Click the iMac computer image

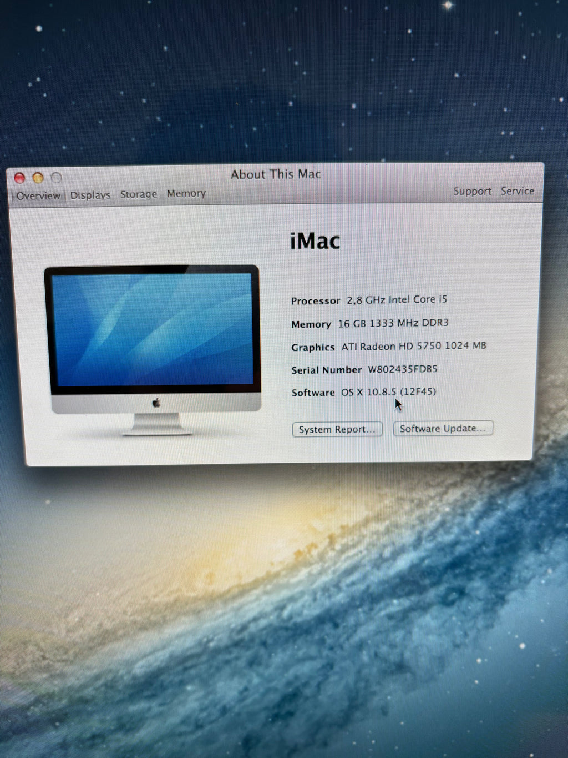pyautogui.click(x=154, y=350)
